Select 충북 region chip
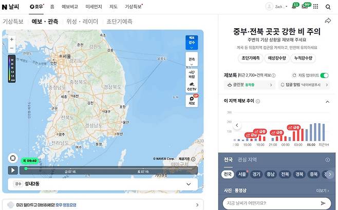Image resolution: width=338 pixels, height=210 pixels. coord(314,174)
